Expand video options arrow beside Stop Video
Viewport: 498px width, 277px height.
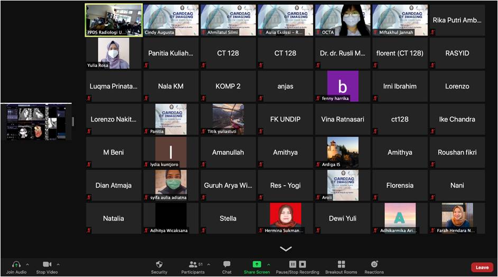click(58, 264)
